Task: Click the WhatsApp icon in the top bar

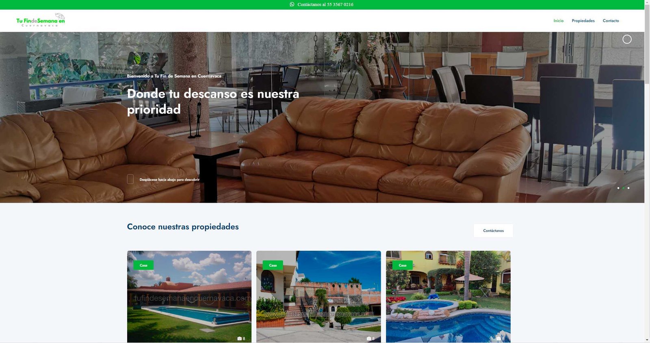Action: 292,4
